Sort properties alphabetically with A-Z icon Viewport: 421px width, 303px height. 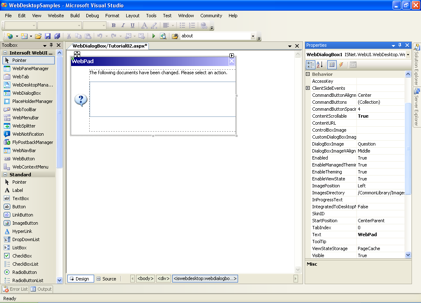coord(320,65)
